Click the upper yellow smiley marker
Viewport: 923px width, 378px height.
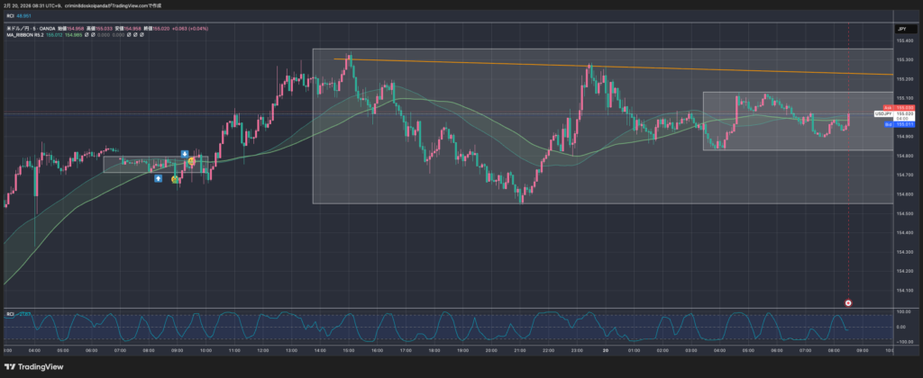click(191, 162)
